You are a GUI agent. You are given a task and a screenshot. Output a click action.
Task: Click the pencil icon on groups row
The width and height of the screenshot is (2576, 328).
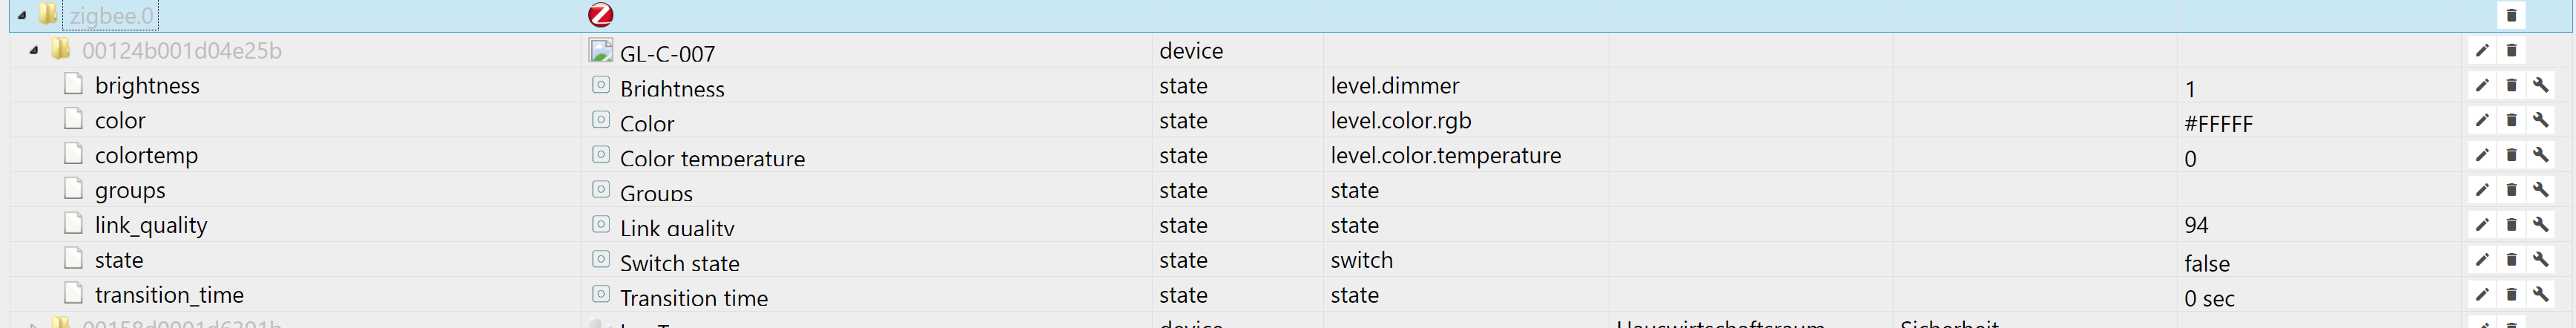[2482, 190]
